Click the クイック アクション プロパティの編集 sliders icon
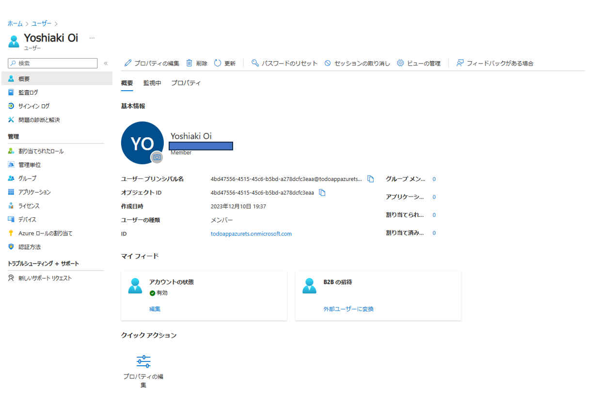Viewport: 616px width, 407px height. 143,361
